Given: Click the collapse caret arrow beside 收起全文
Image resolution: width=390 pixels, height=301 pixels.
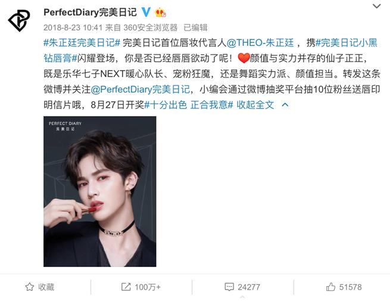Looking at the screenshot, I should click(x=285, y=105).
